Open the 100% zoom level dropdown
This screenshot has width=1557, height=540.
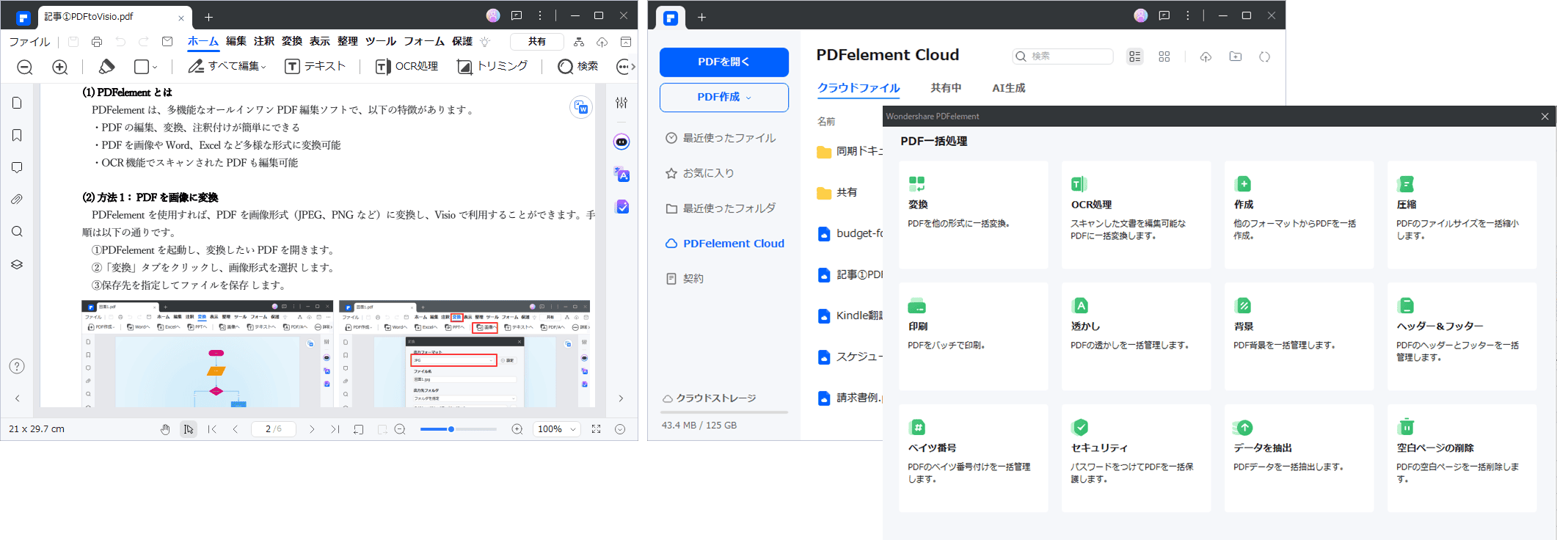[x=556, y=429]
